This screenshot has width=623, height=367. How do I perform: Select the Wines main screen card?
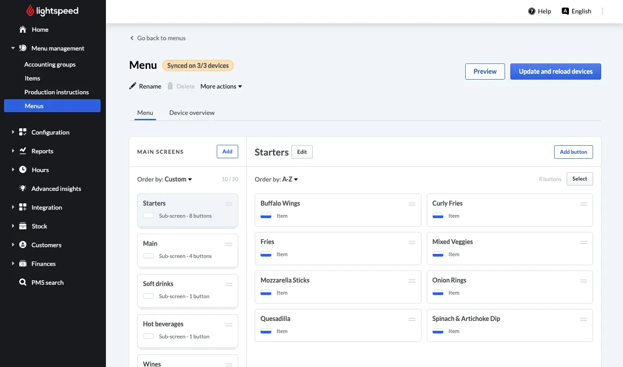tap(188, 361)
